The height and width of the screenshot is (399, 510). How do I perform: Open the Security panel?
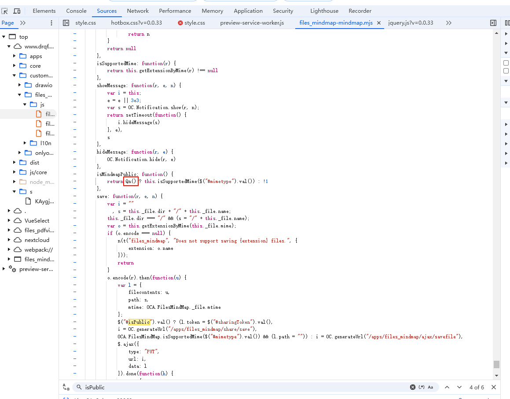click(x=283, y=11)
